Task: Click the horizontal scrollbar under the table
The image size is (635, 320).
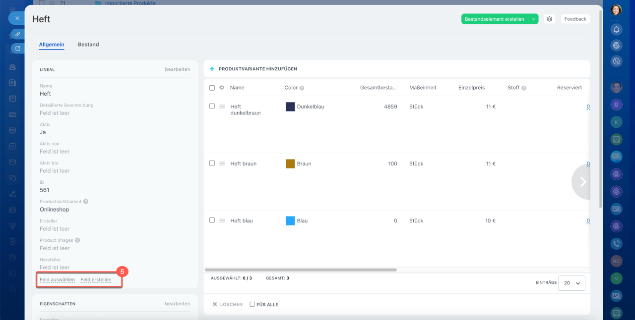Action: click(x=301, y=270)
